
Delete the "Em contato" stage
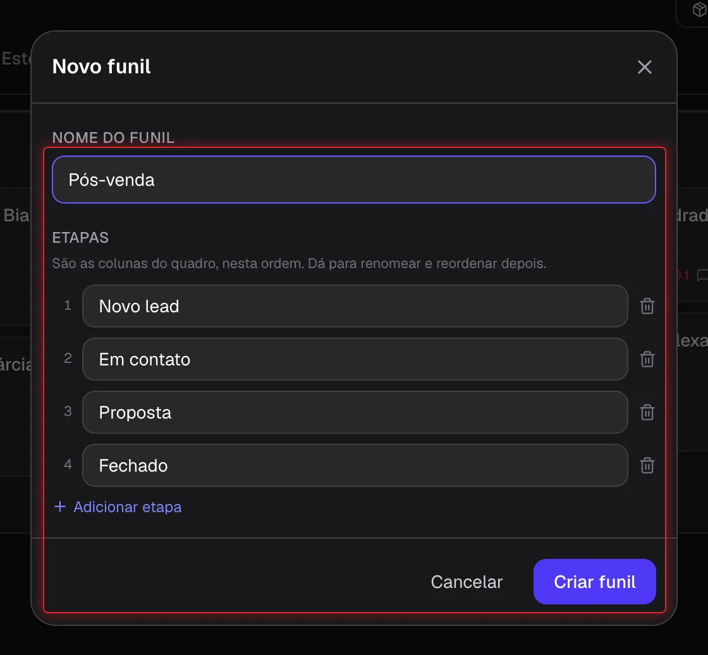coord(647,359)
